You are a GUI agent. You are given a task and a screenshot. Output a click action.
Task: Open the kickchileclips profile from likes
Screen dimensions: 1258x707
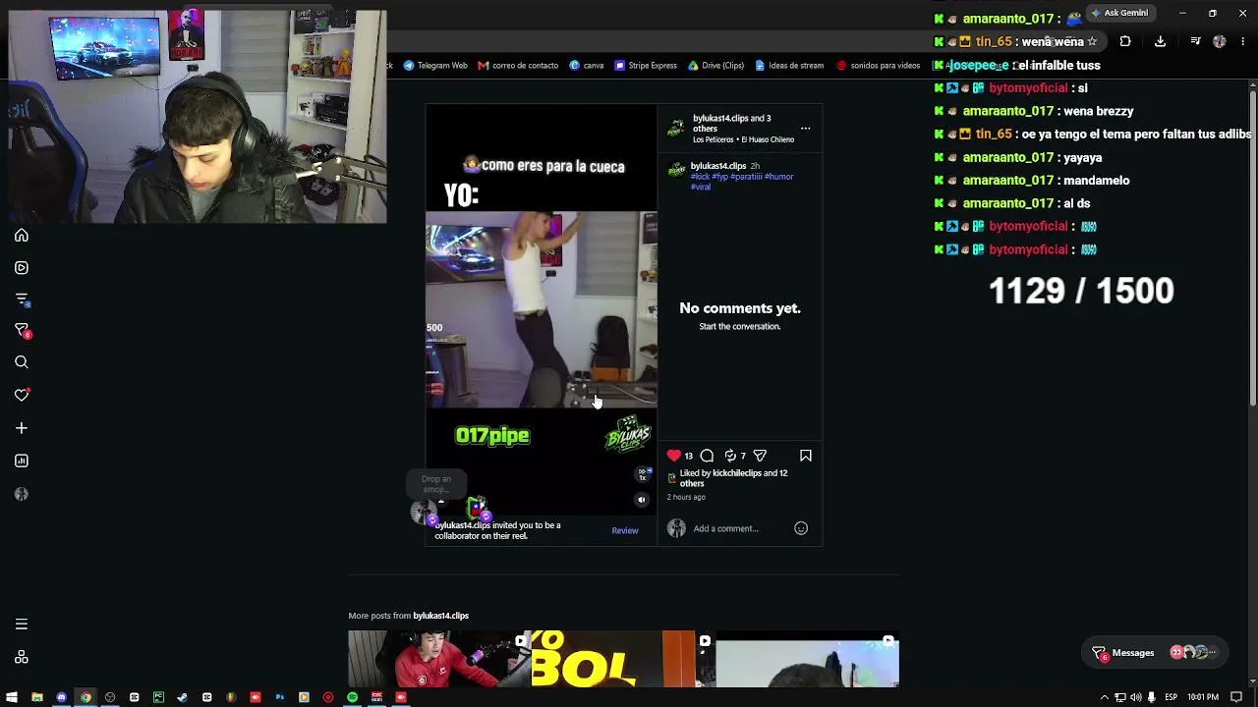(737, 473)
